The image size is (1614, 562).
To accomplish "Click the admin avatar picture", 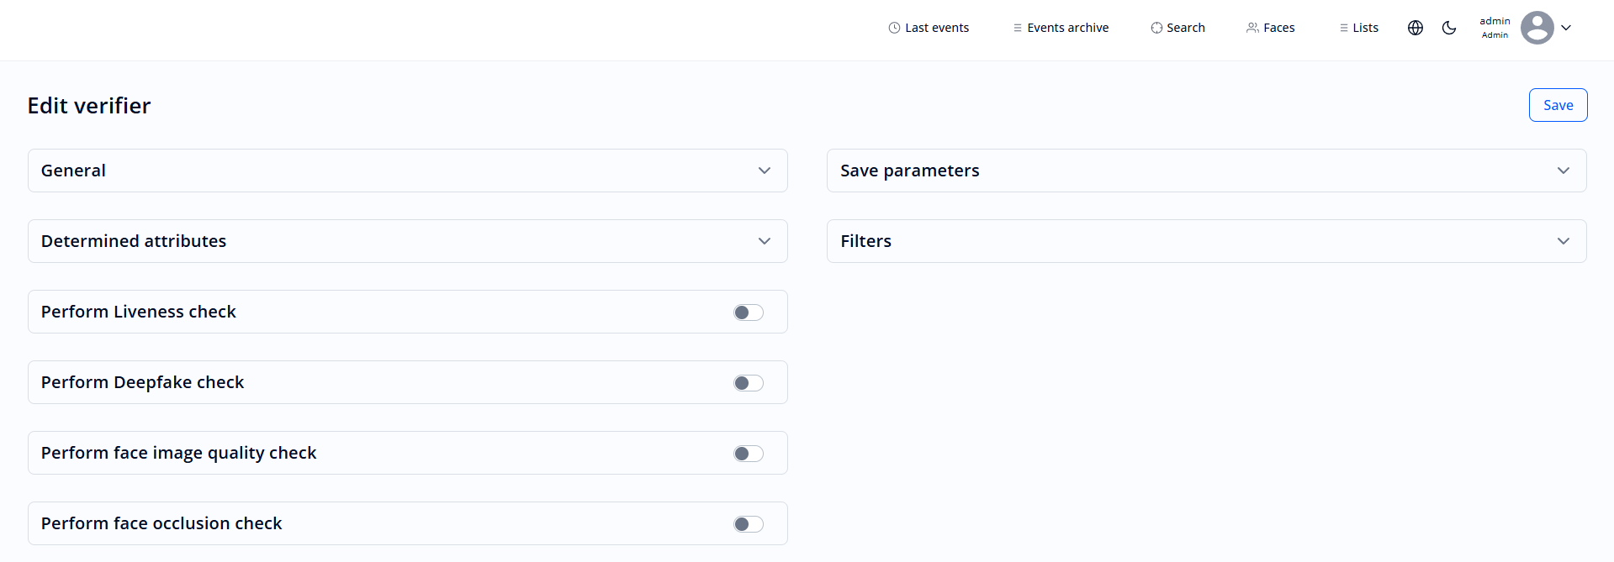I will (x=1537, y=27).
